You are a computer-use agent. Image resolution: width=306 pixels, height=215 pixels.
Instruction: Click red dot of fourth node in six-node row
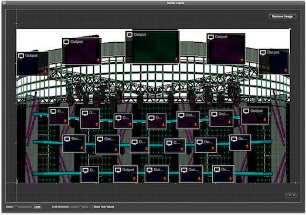tap(182, 149)
